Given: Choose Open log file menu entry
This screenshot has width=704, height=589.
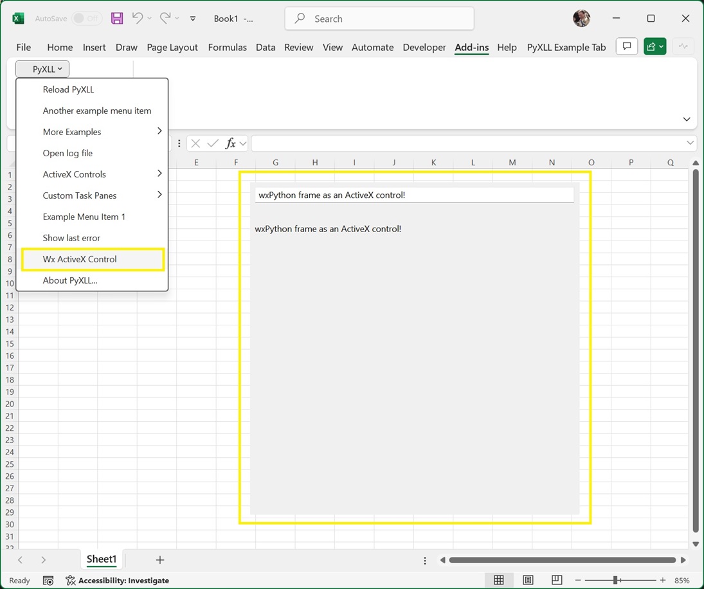Looking at the screenshot, I should coord(92,153).
